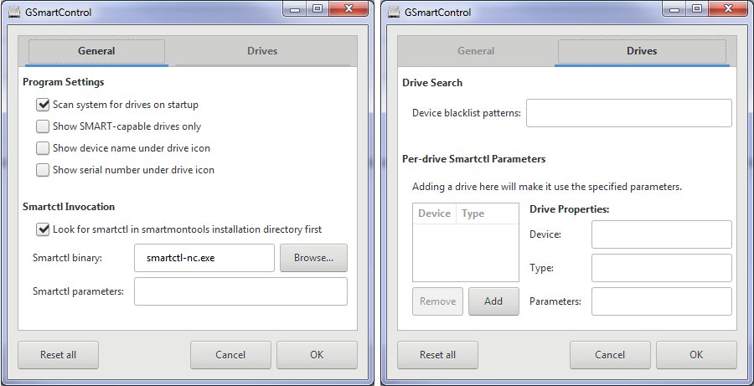The width and height of the screenshot is (754, 386).
Task: Confirm with OK in left window
Action: [x=317, y=355]
